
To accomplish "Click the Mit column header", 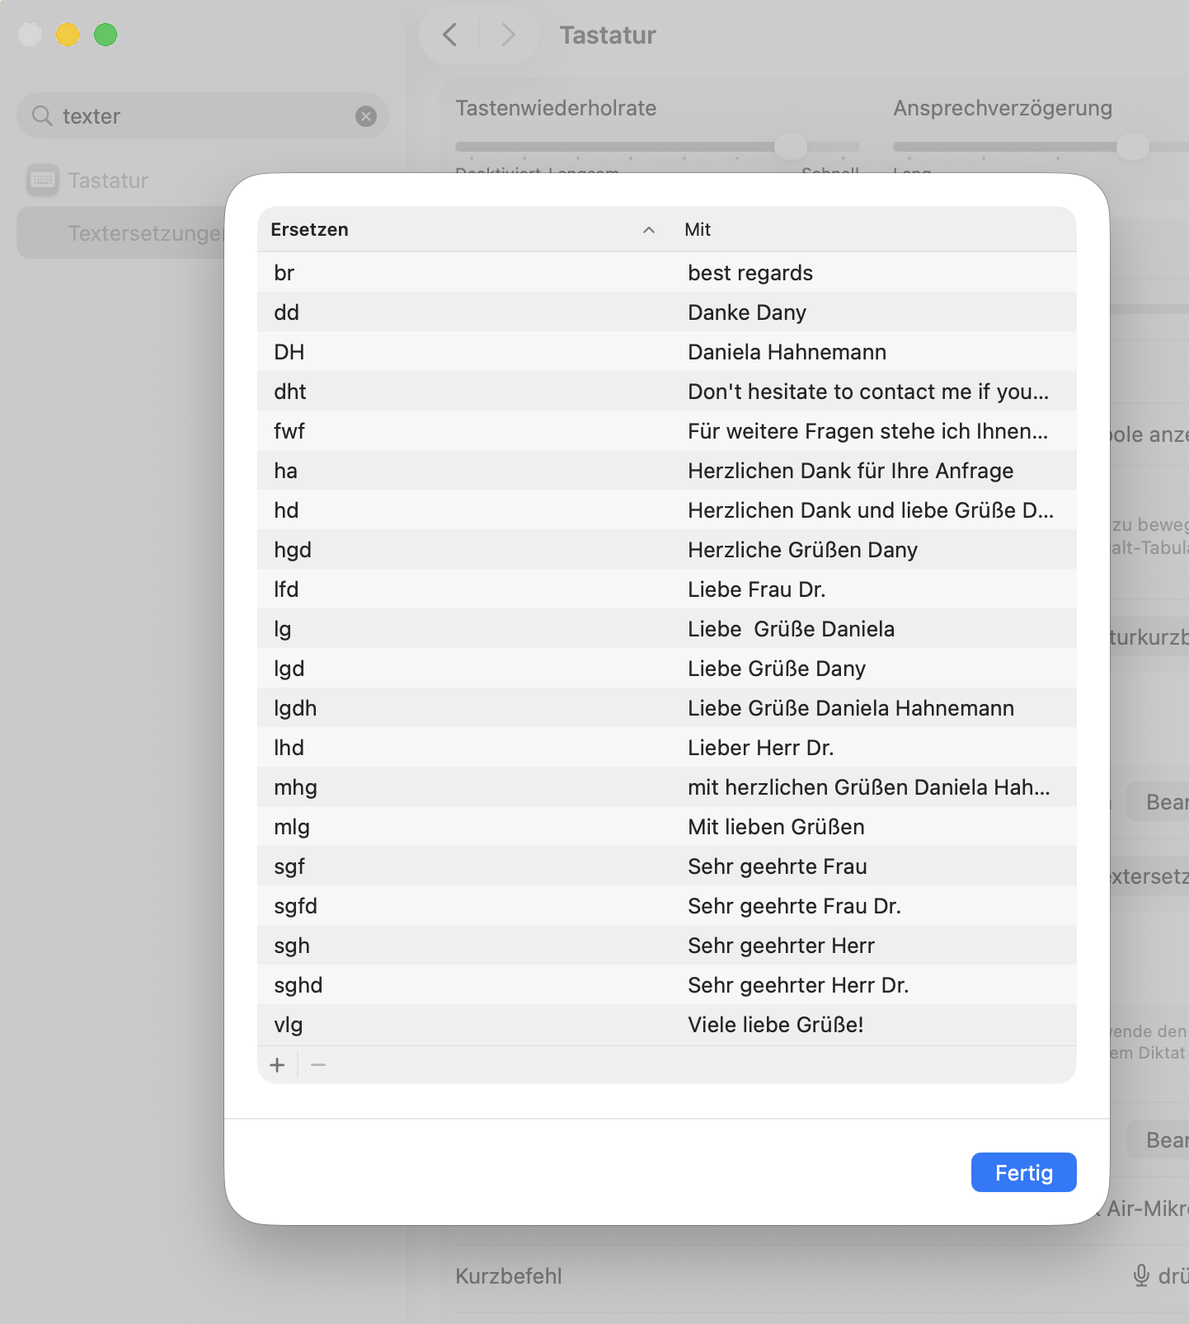I will [x=698, y=229].
